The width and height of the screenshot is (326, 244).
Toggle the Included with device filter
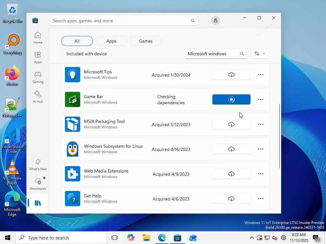tap(87, 54)
